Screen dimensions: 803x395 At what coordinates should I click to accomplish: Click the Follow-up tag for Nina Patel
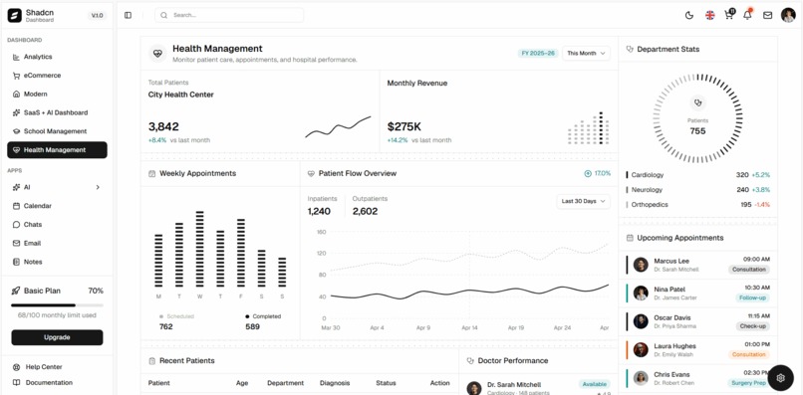752,297
